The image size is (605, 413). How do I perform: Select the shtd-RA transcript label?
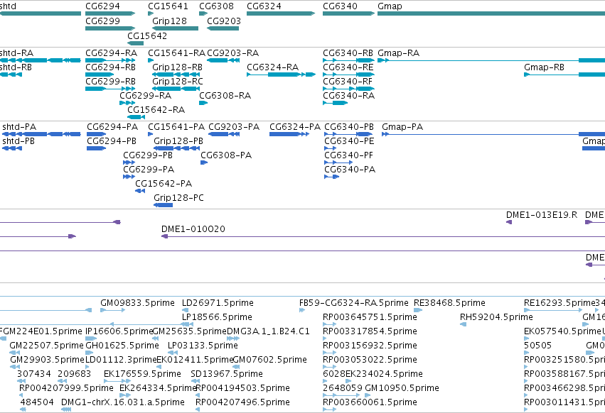coord(16,53)
